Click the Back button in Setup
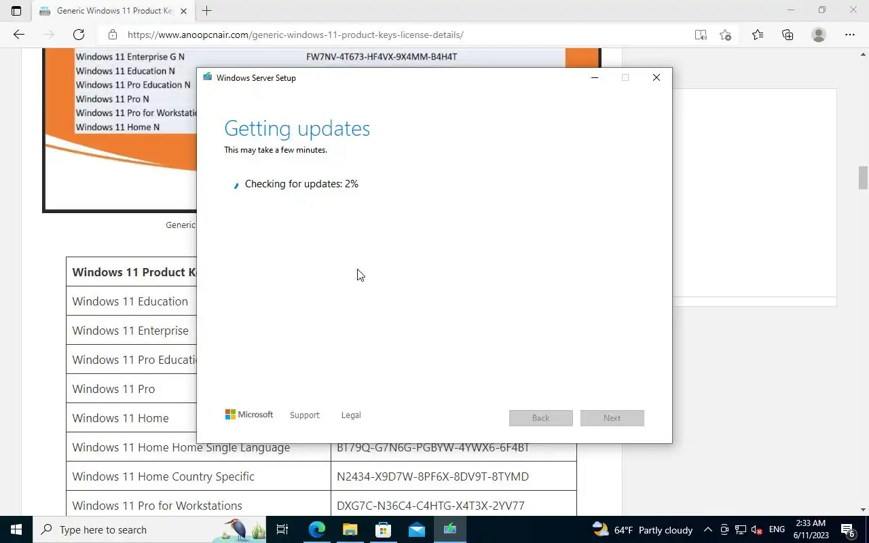 pyautogui.click(x=540, y=417)
